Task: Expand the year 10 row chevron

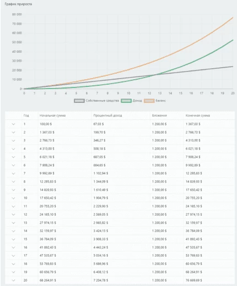Action: tap(13, 198)
